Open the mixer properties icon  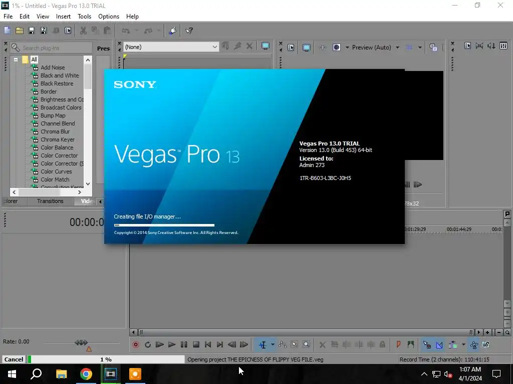click(467, 45)
